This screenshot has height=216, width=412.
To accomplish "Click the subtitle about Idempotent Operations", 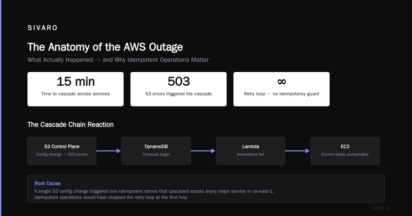I will click(118, 60).
